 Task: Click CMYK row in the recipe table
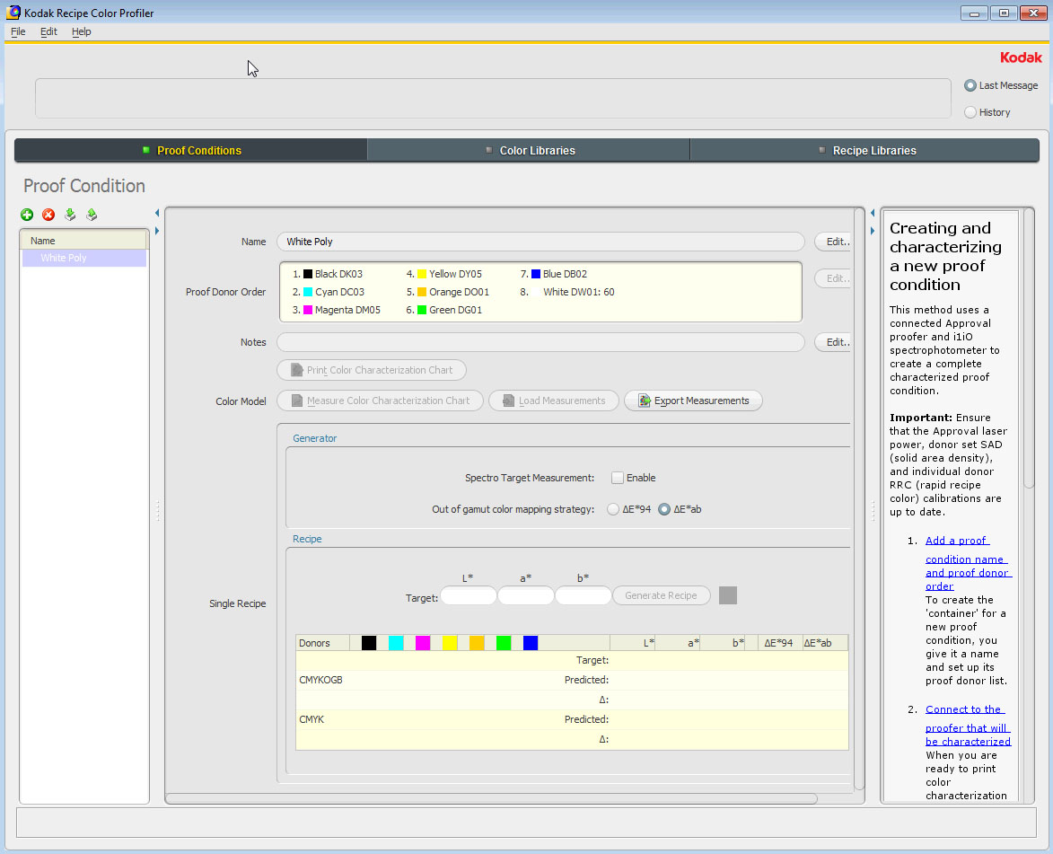(572, 719)
